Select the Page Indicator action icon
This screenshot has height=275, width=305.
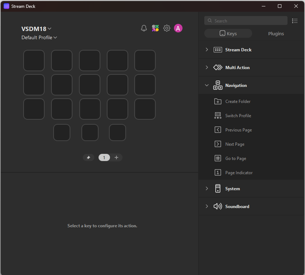217,172
